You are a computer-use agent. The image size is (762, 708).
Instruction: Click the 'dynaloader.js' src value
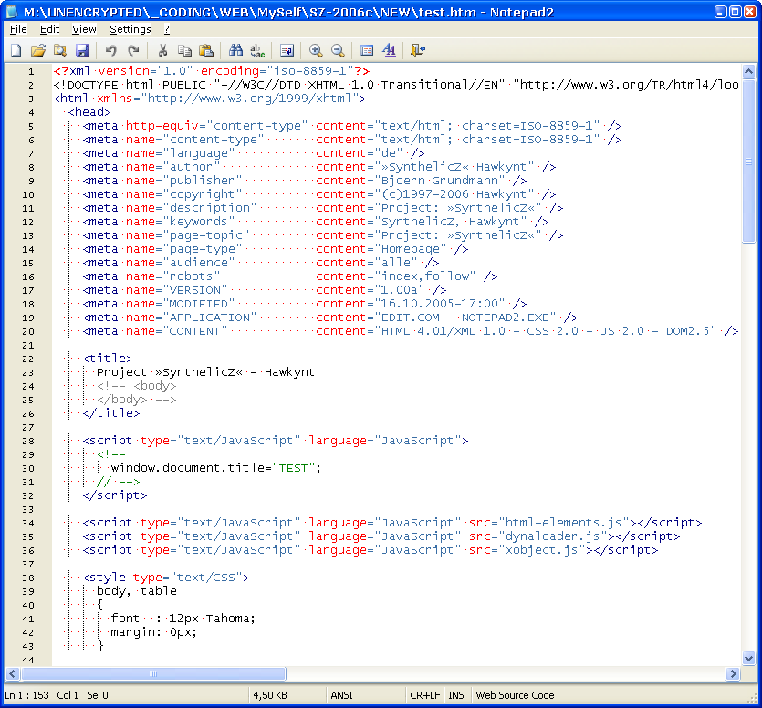pos(552,536)
